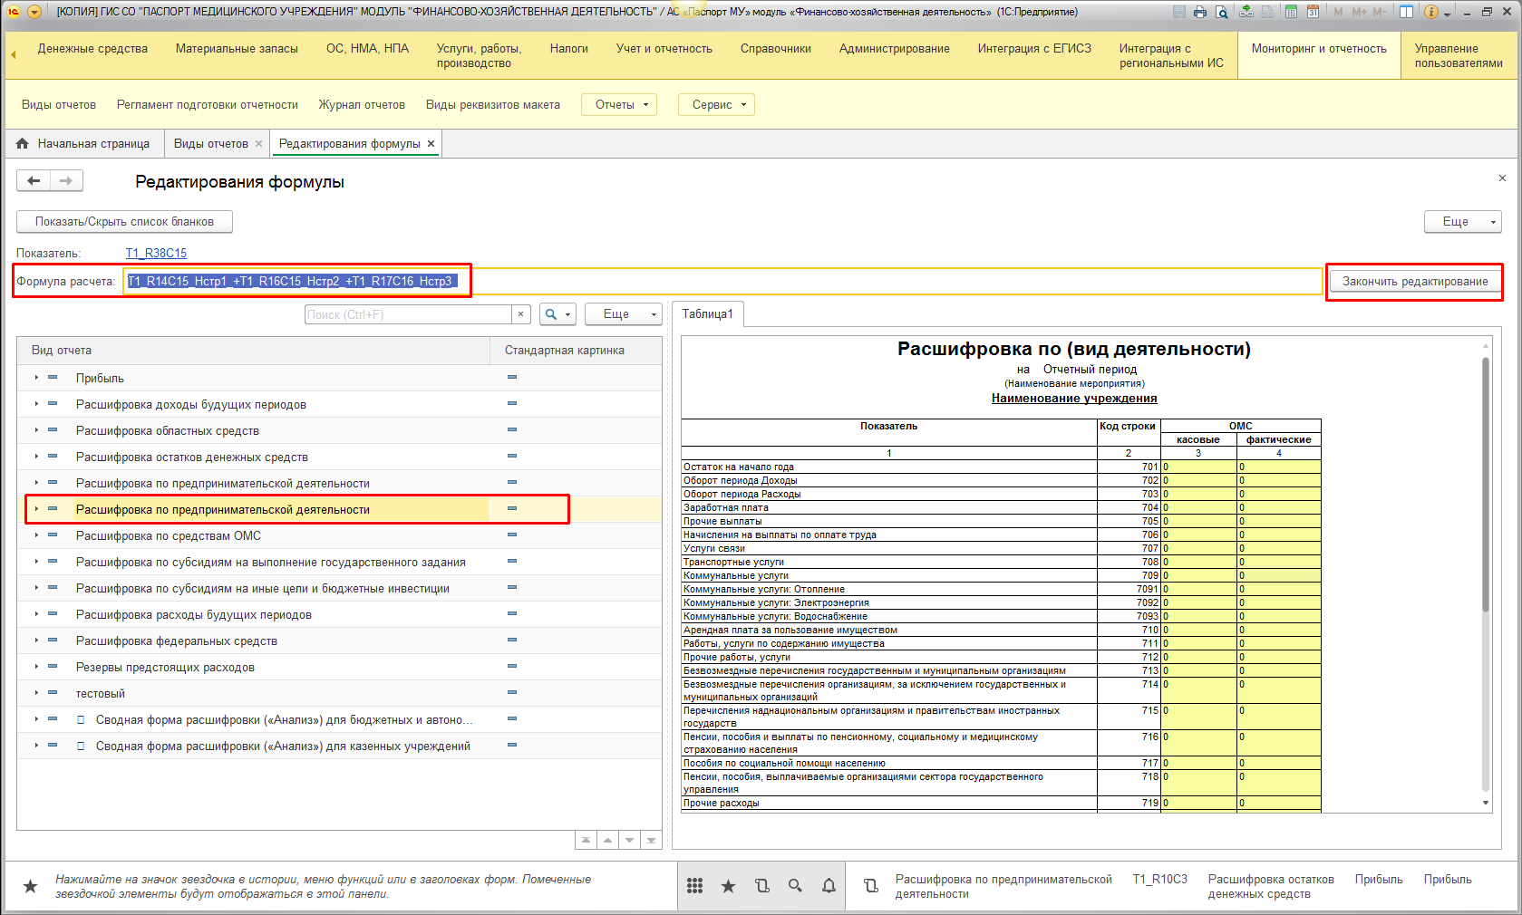
Task: Open the Налоги menu section
Action: pos(568,49)
